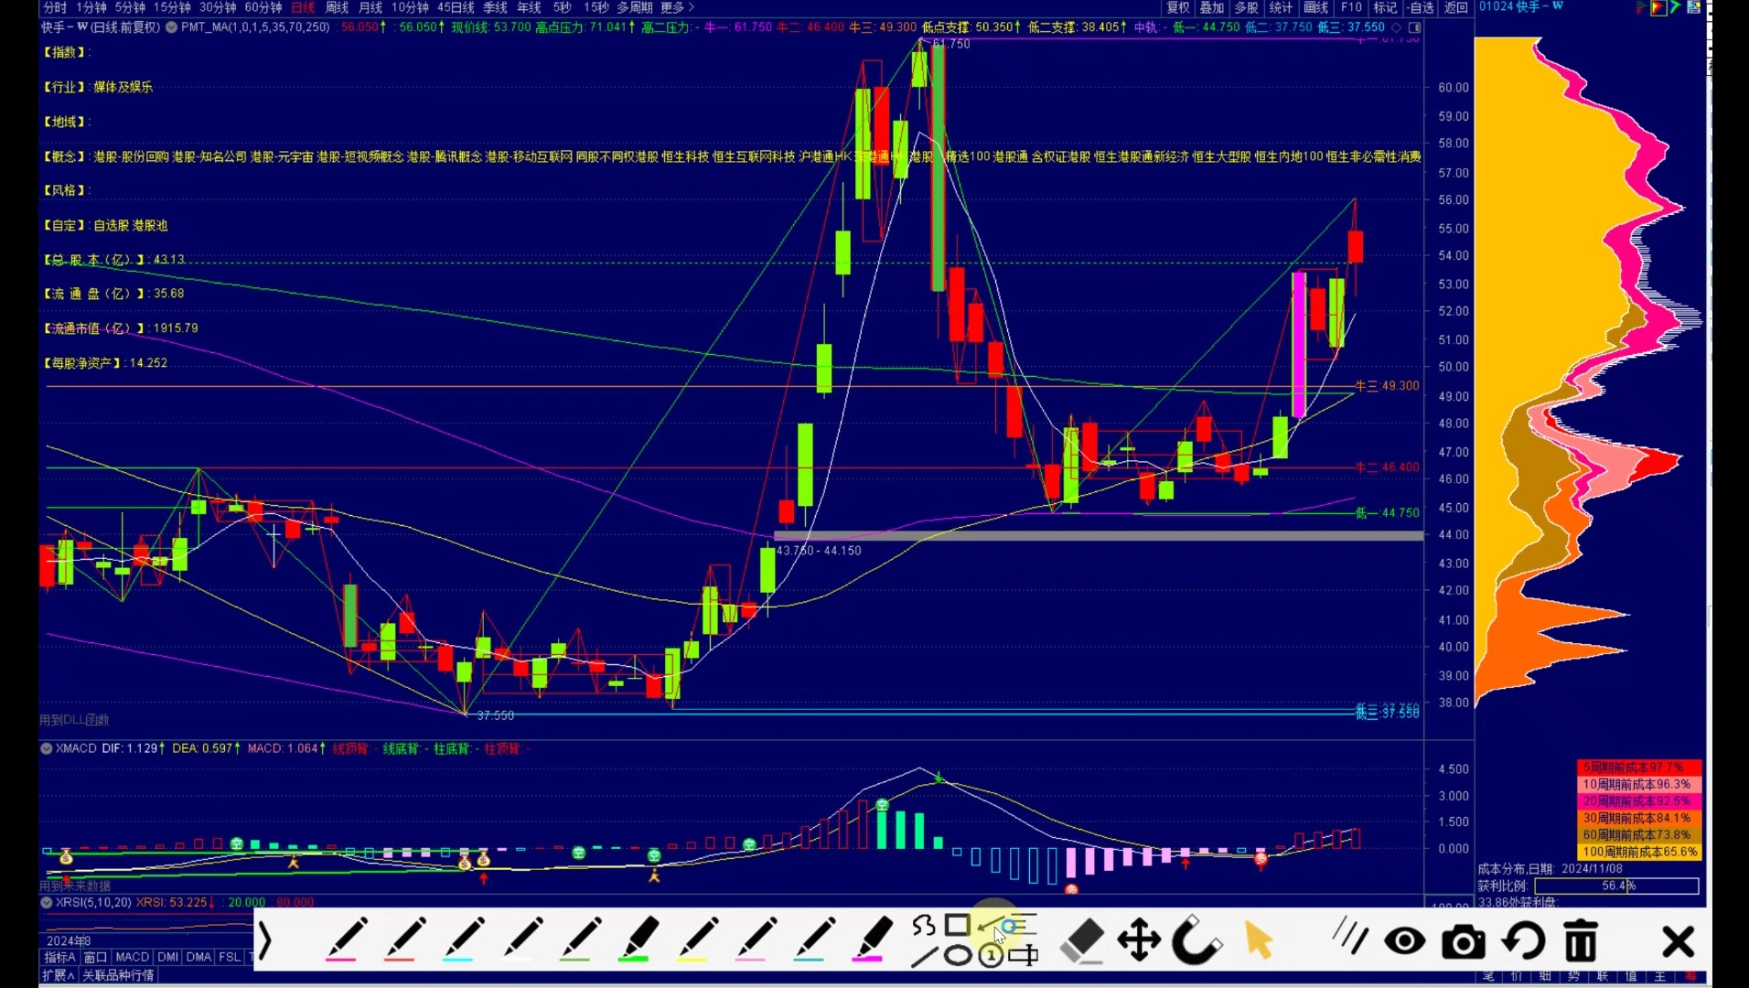1749x988 pixels.
Task: Select the white underline pen tool
Action: 521,940
